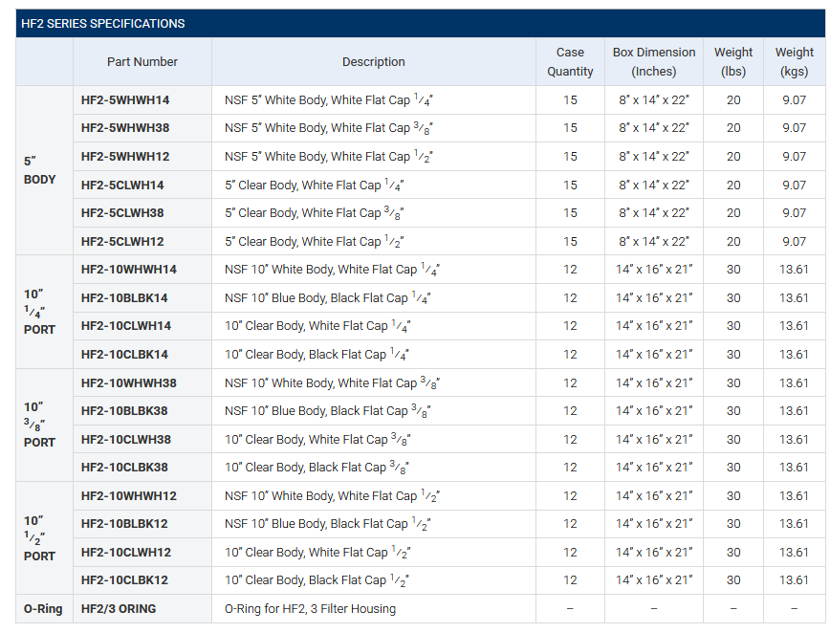Click the Part Number column header
The image size is (830, 633).
[142, 62]
